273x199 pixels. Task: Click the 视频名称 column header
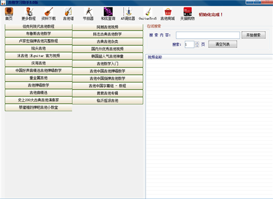209,57
